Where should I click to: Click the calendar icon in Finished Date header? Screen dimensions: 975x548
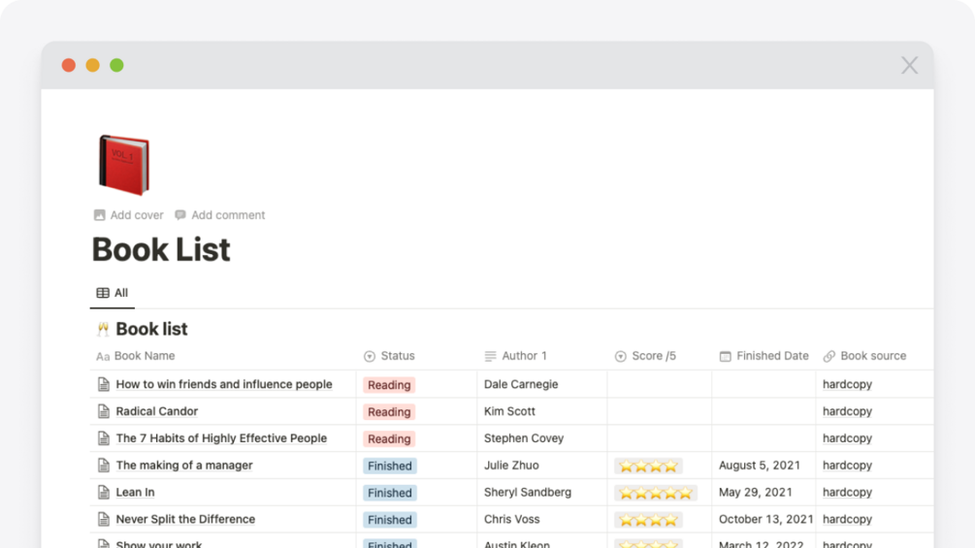click(725, 356)
